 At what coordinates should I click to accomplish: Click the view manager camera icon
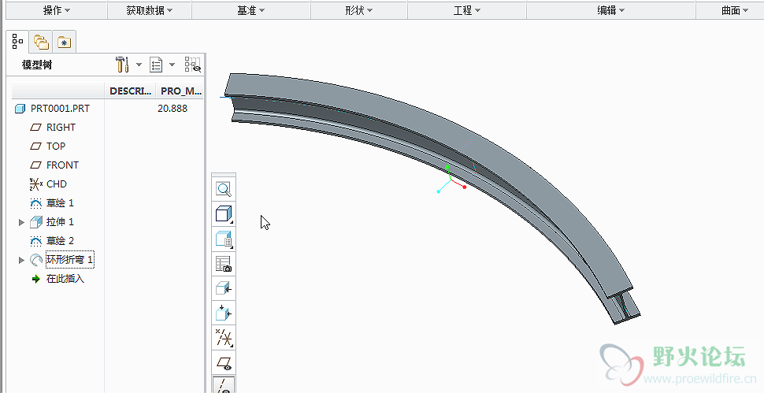(x=224, y=264)
